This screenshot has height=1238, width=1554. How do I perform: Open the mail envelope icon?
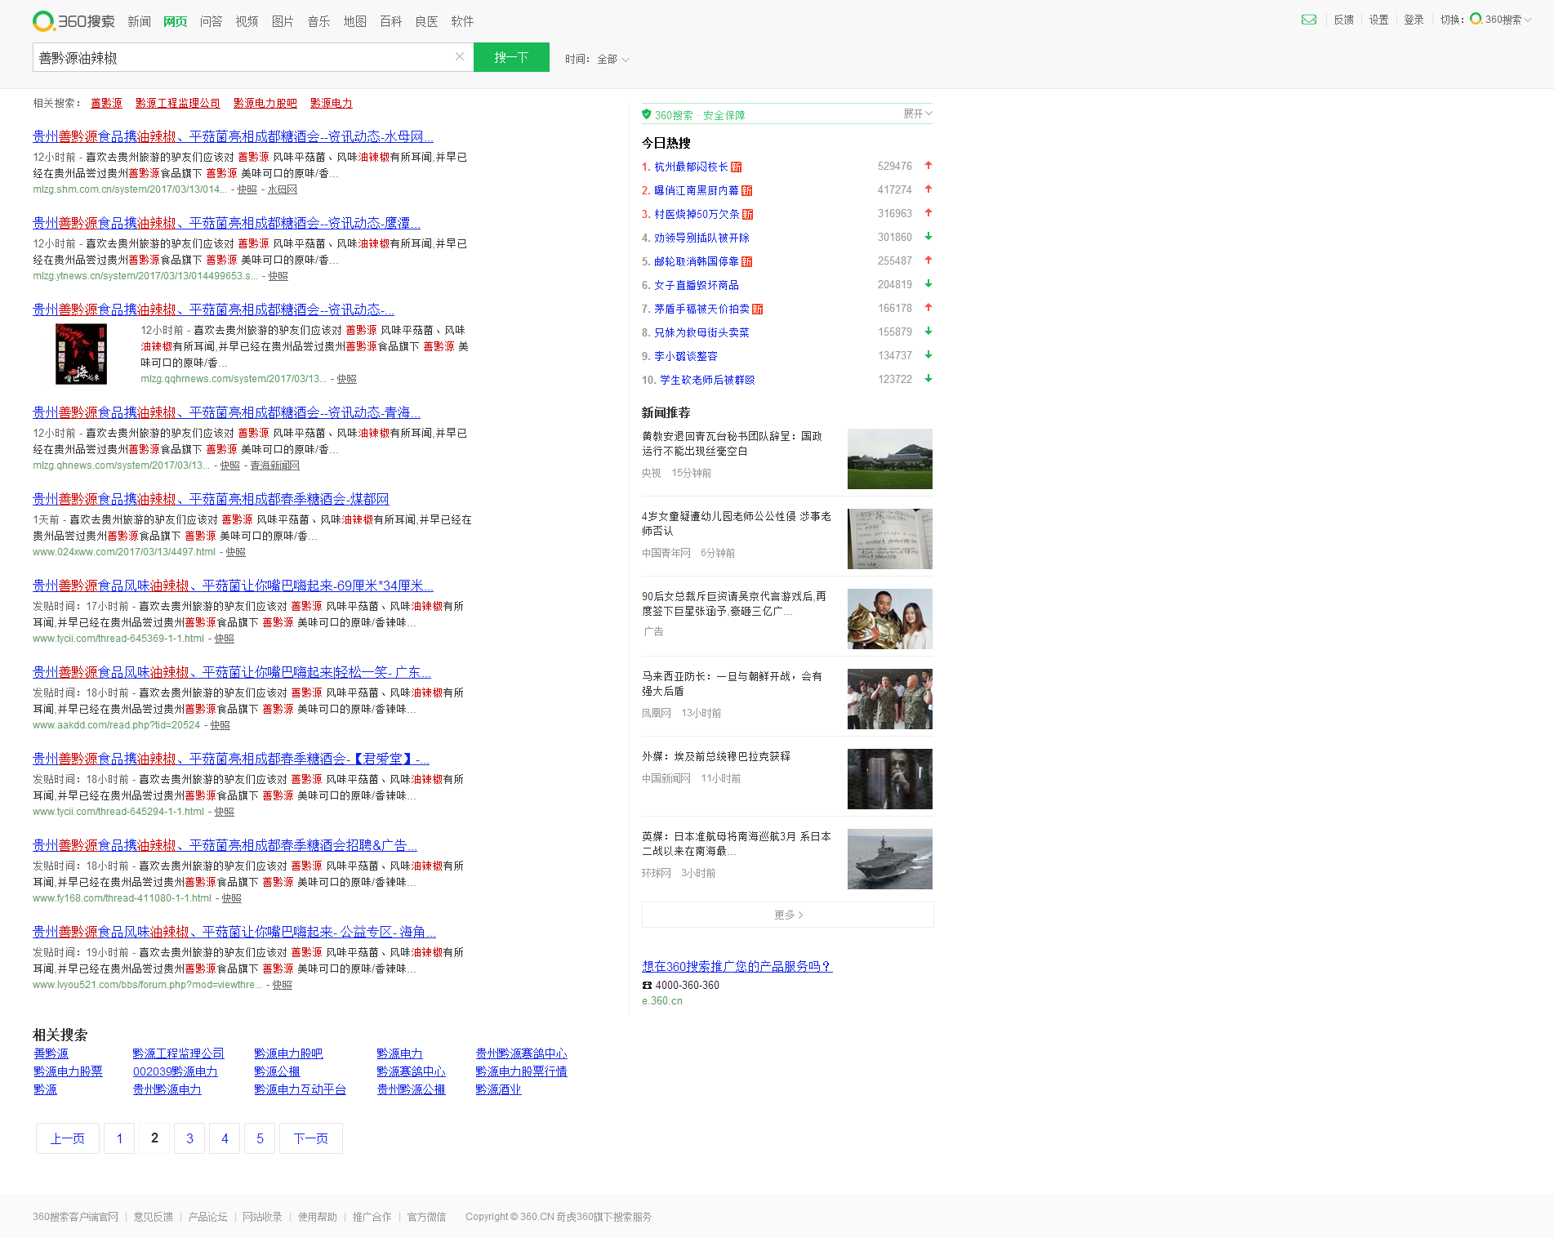click(1309, 20)
